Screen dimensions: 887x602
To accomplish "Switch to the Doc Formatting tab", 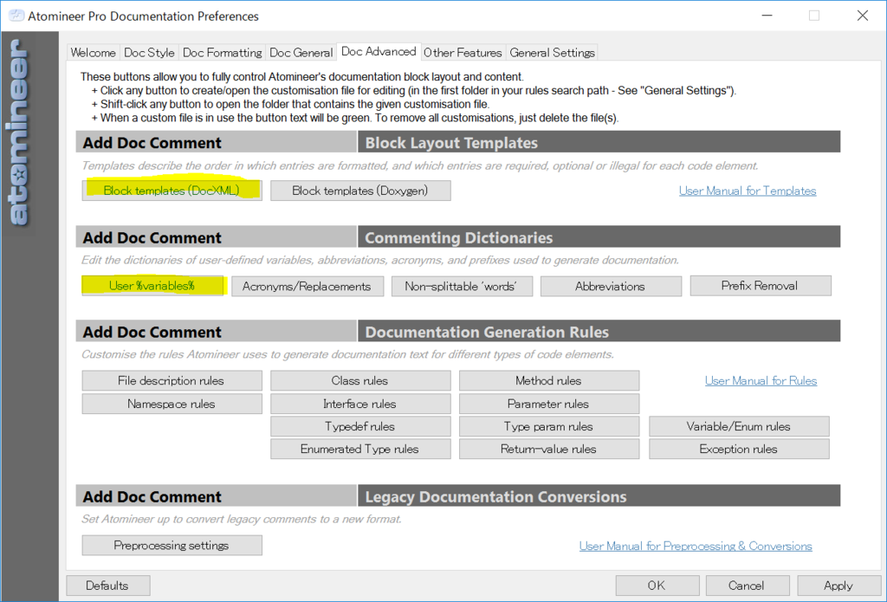I will (223, 53).
